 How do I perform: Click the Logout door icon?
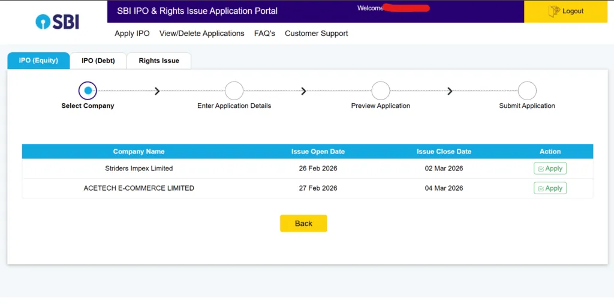pos(554,11)
